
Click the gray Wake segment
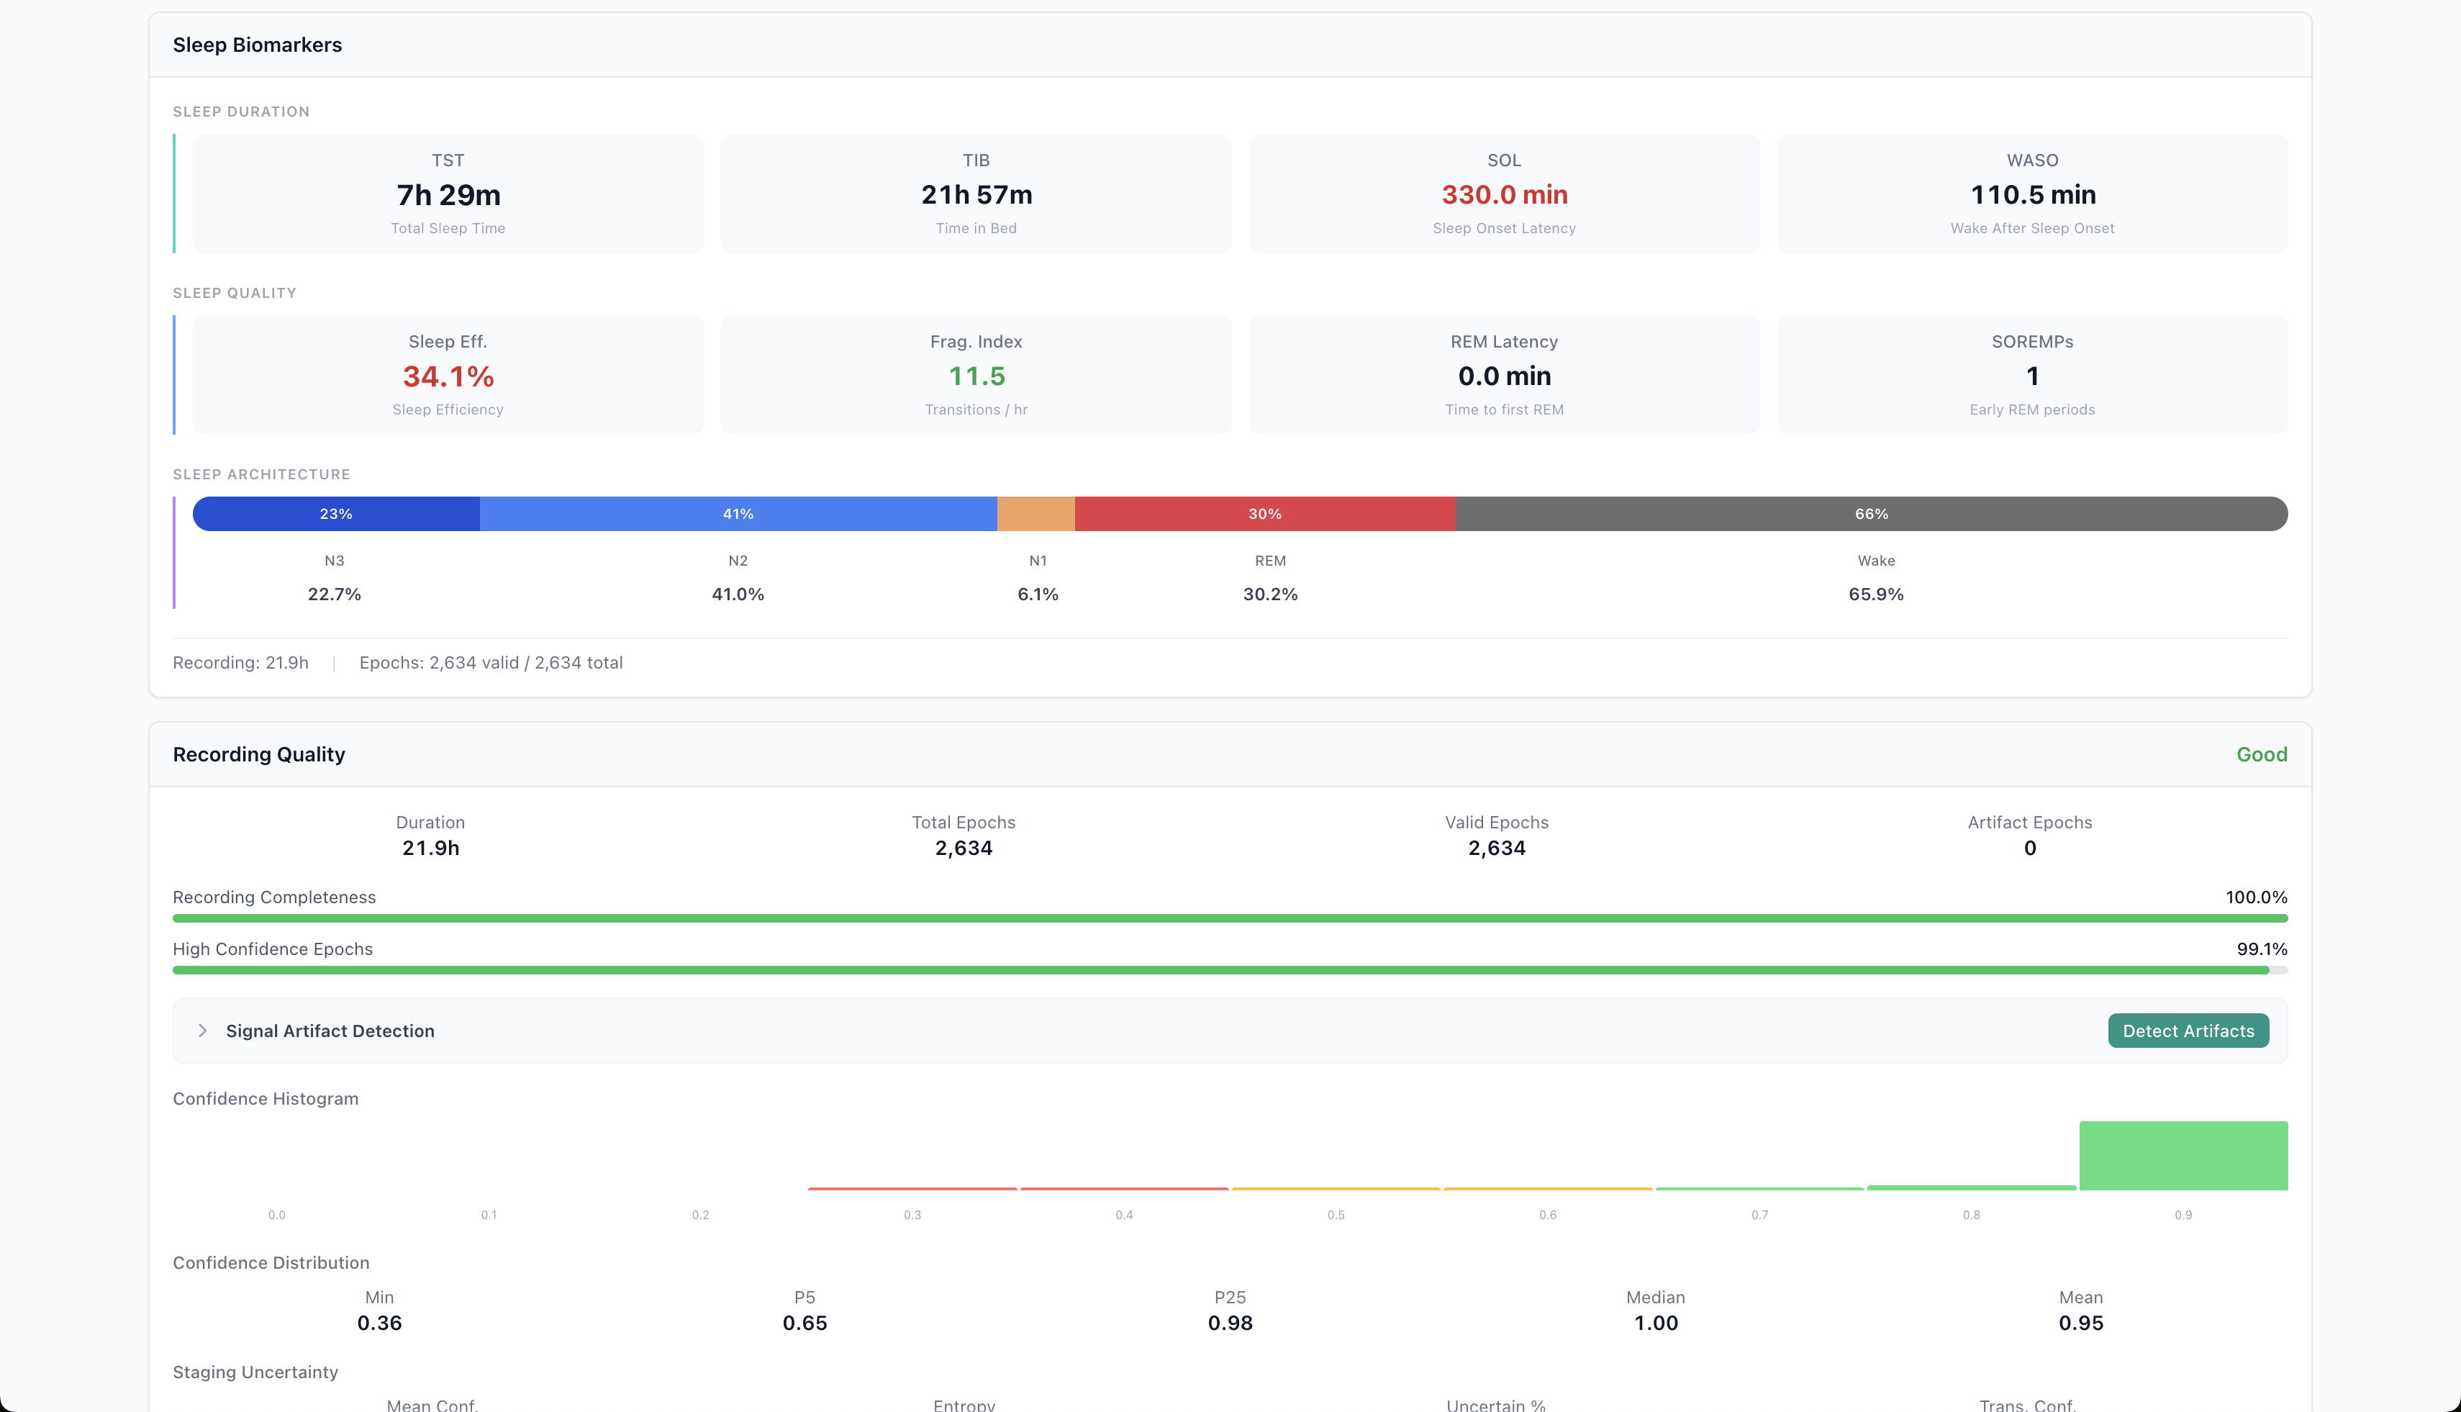click(1870, 514)
